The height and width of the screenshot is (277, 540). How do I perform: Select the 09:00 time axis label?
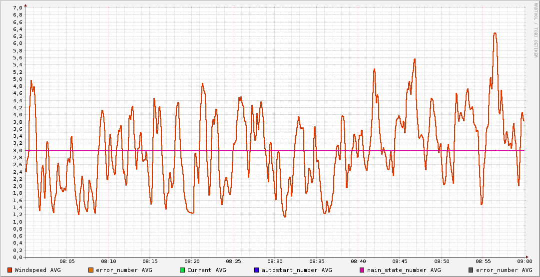525,262
